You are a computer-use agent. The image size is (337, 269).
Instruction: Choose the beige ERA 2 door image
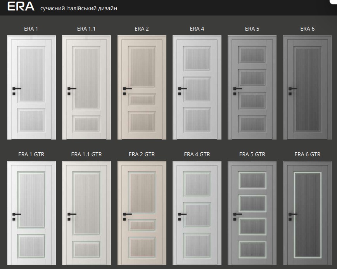142,87
